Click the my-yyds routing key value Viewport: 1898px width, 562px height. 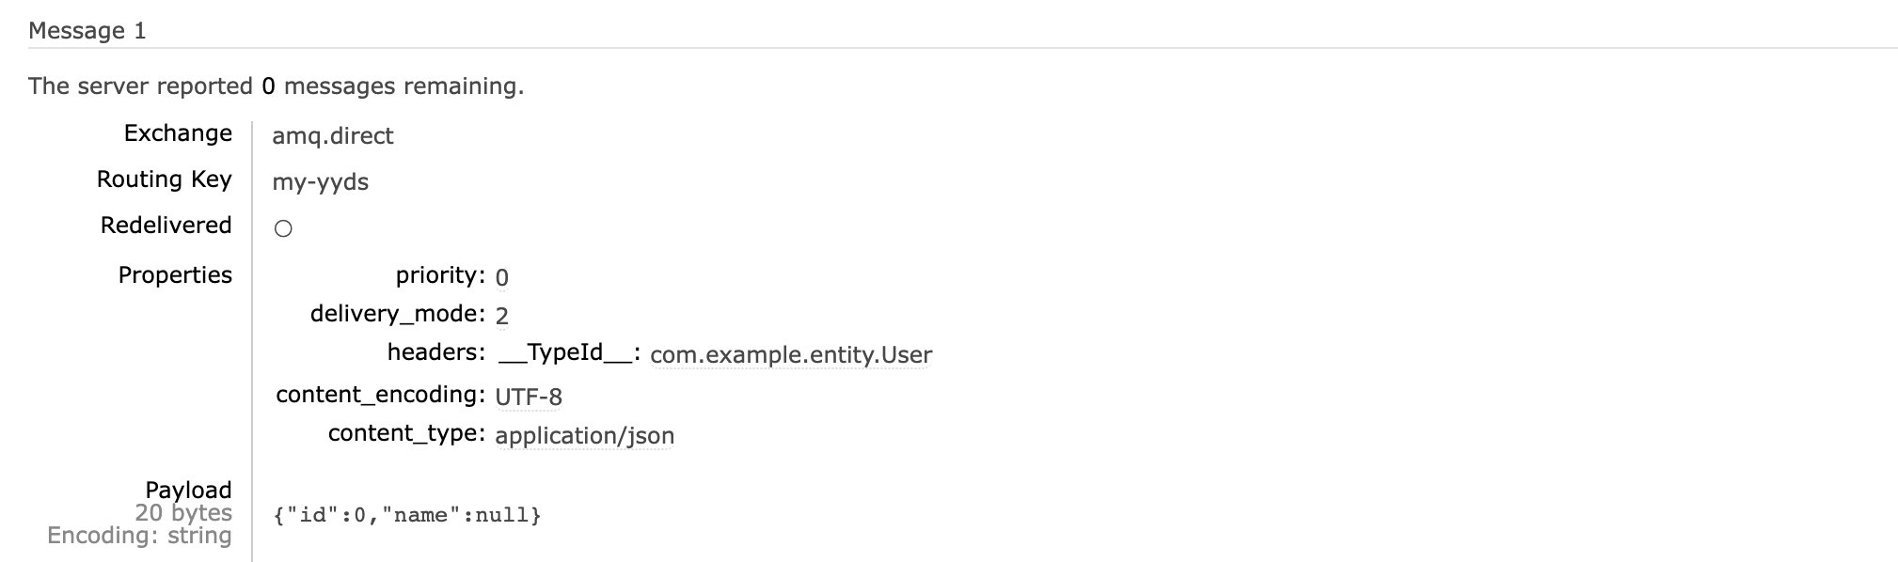(x=321, y=182)
